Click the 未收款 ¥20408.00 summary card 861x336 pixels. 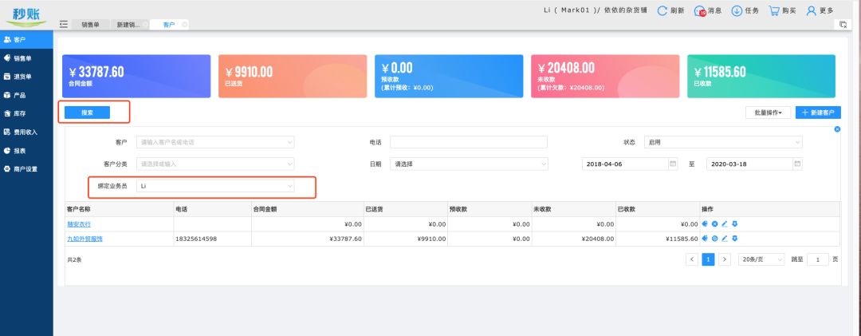605,76
